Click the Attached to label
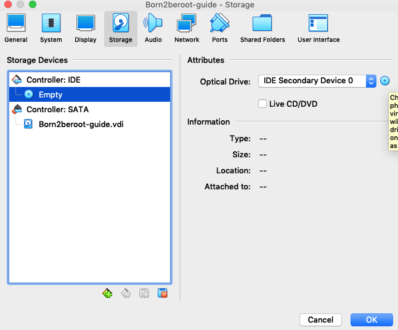 click(227, 187)
